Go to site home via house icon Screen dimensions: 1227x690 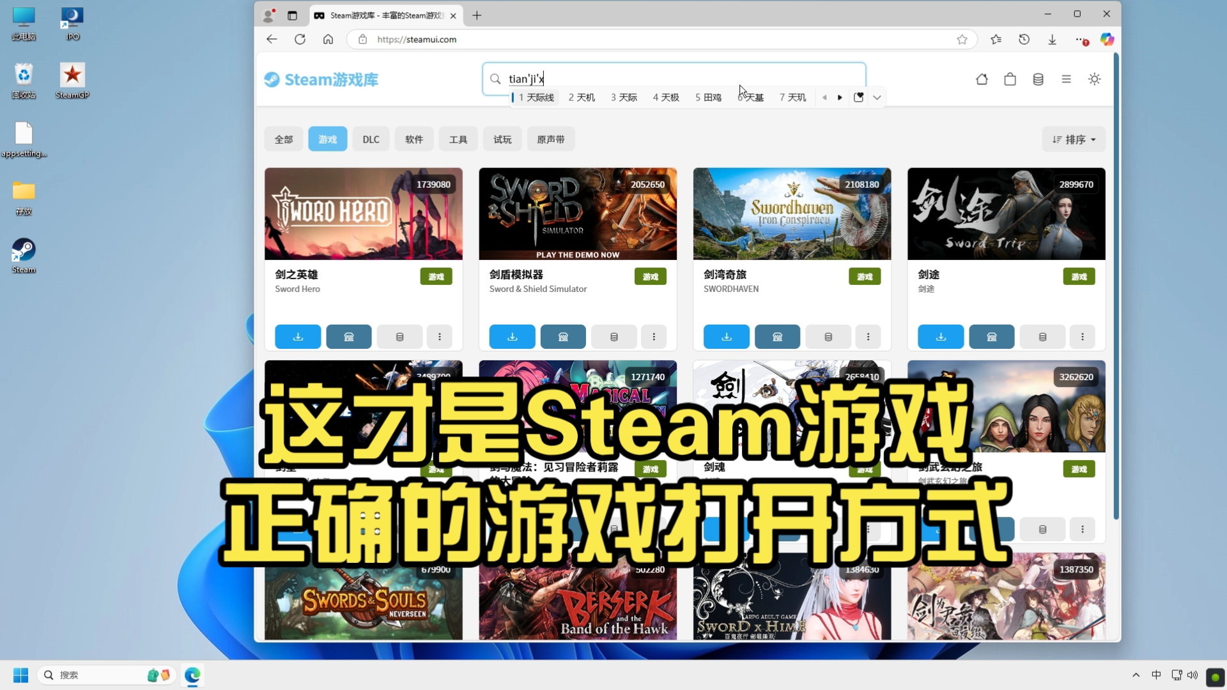tap(982, 79)
